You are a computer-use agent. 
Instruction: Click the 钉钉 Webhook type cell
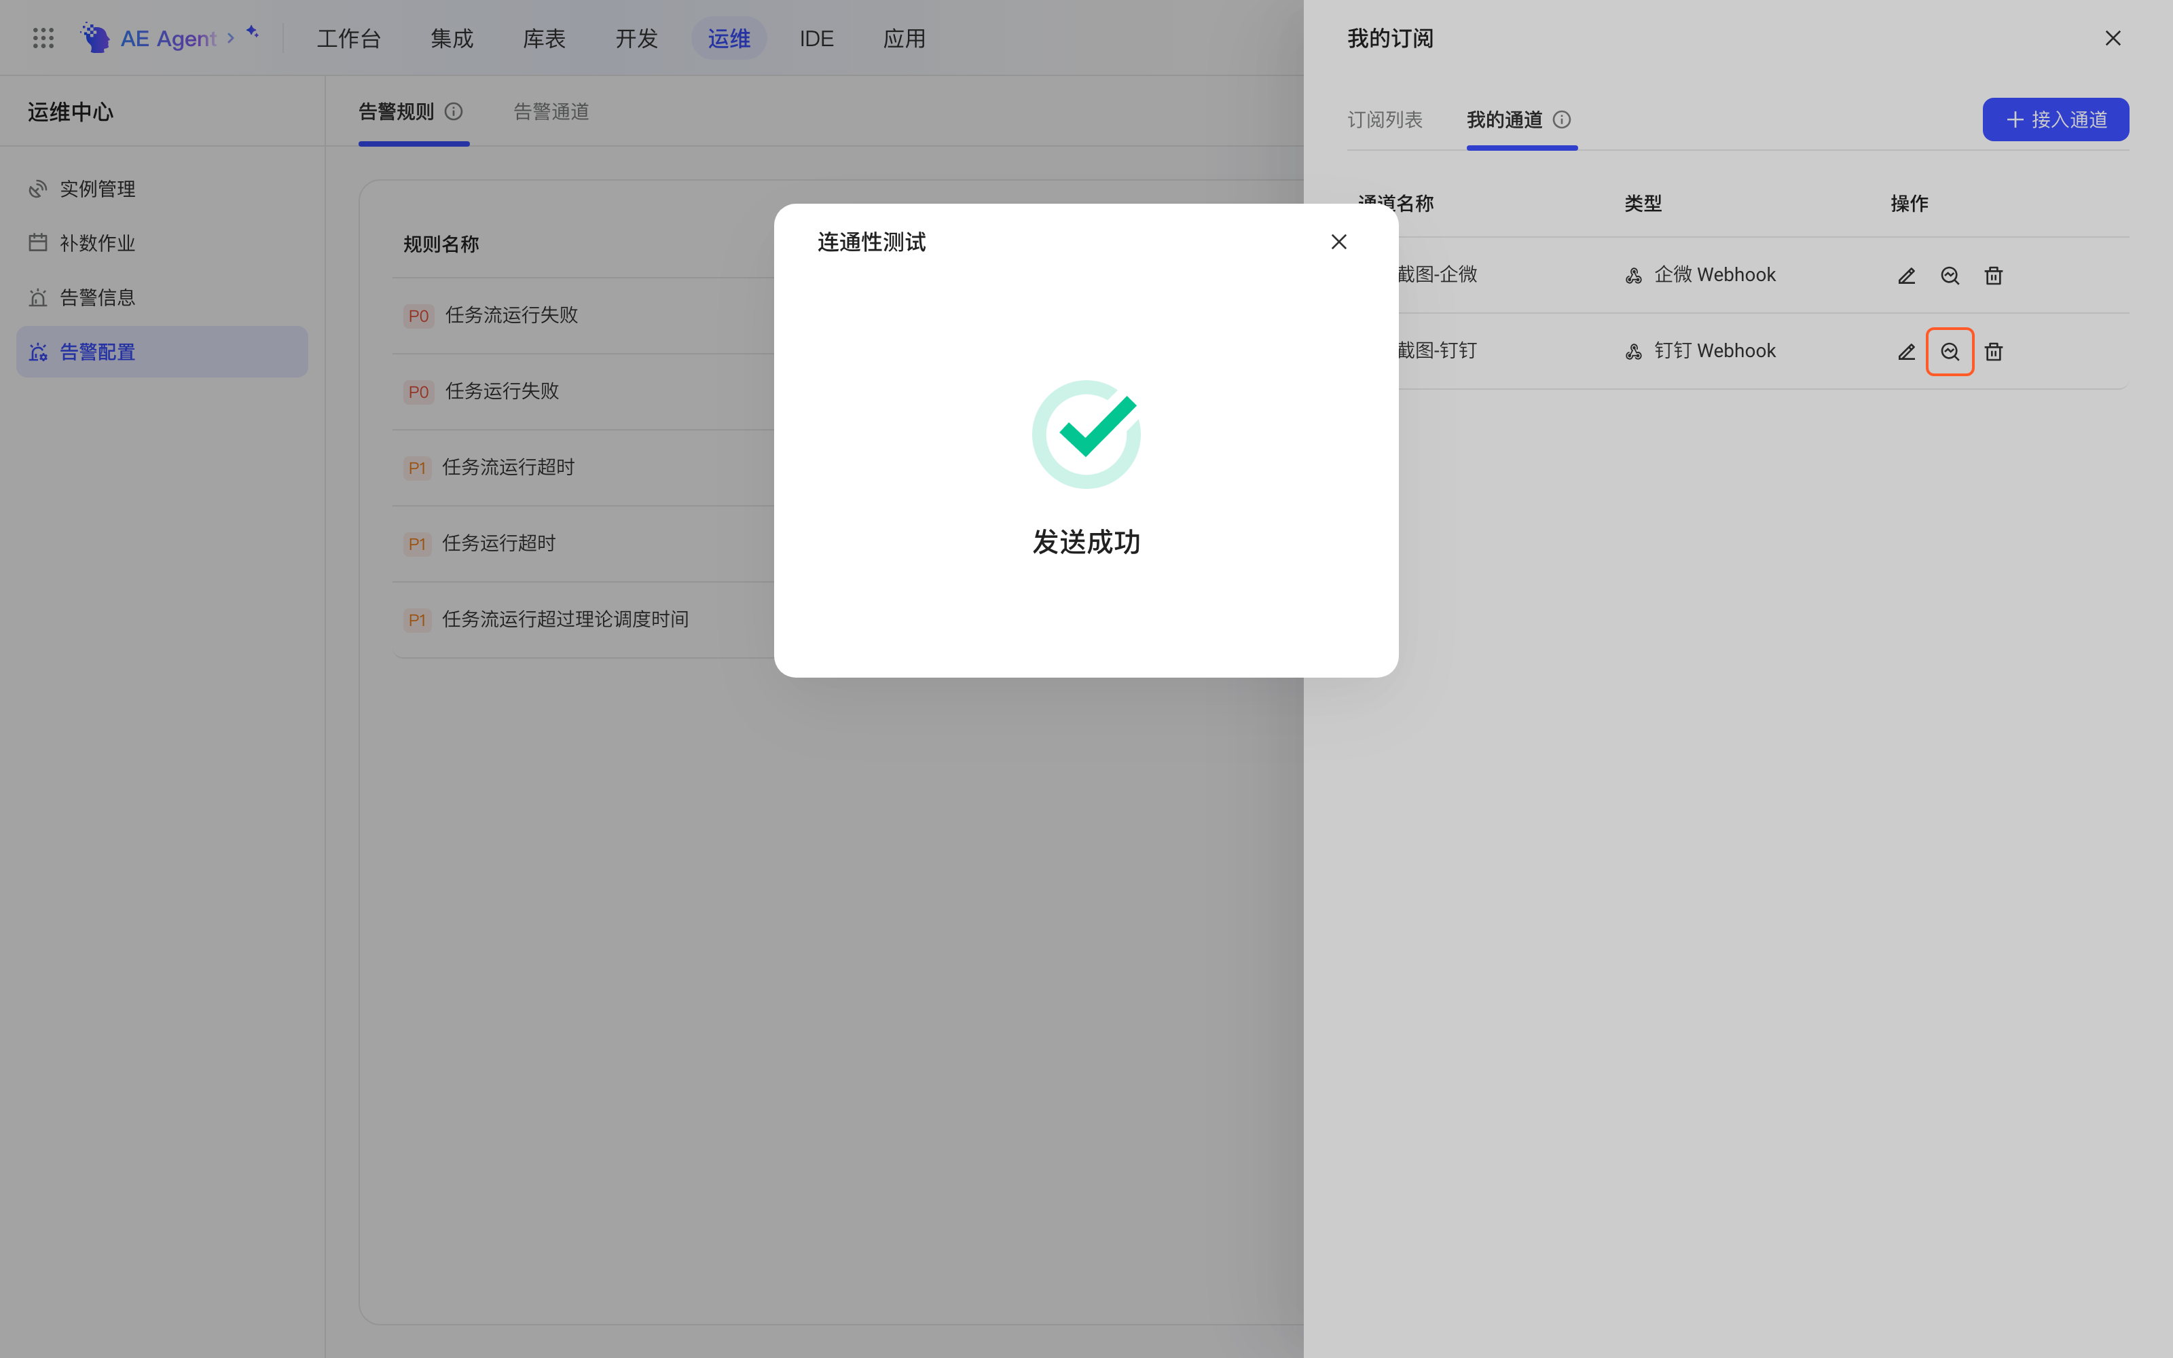1700,351
